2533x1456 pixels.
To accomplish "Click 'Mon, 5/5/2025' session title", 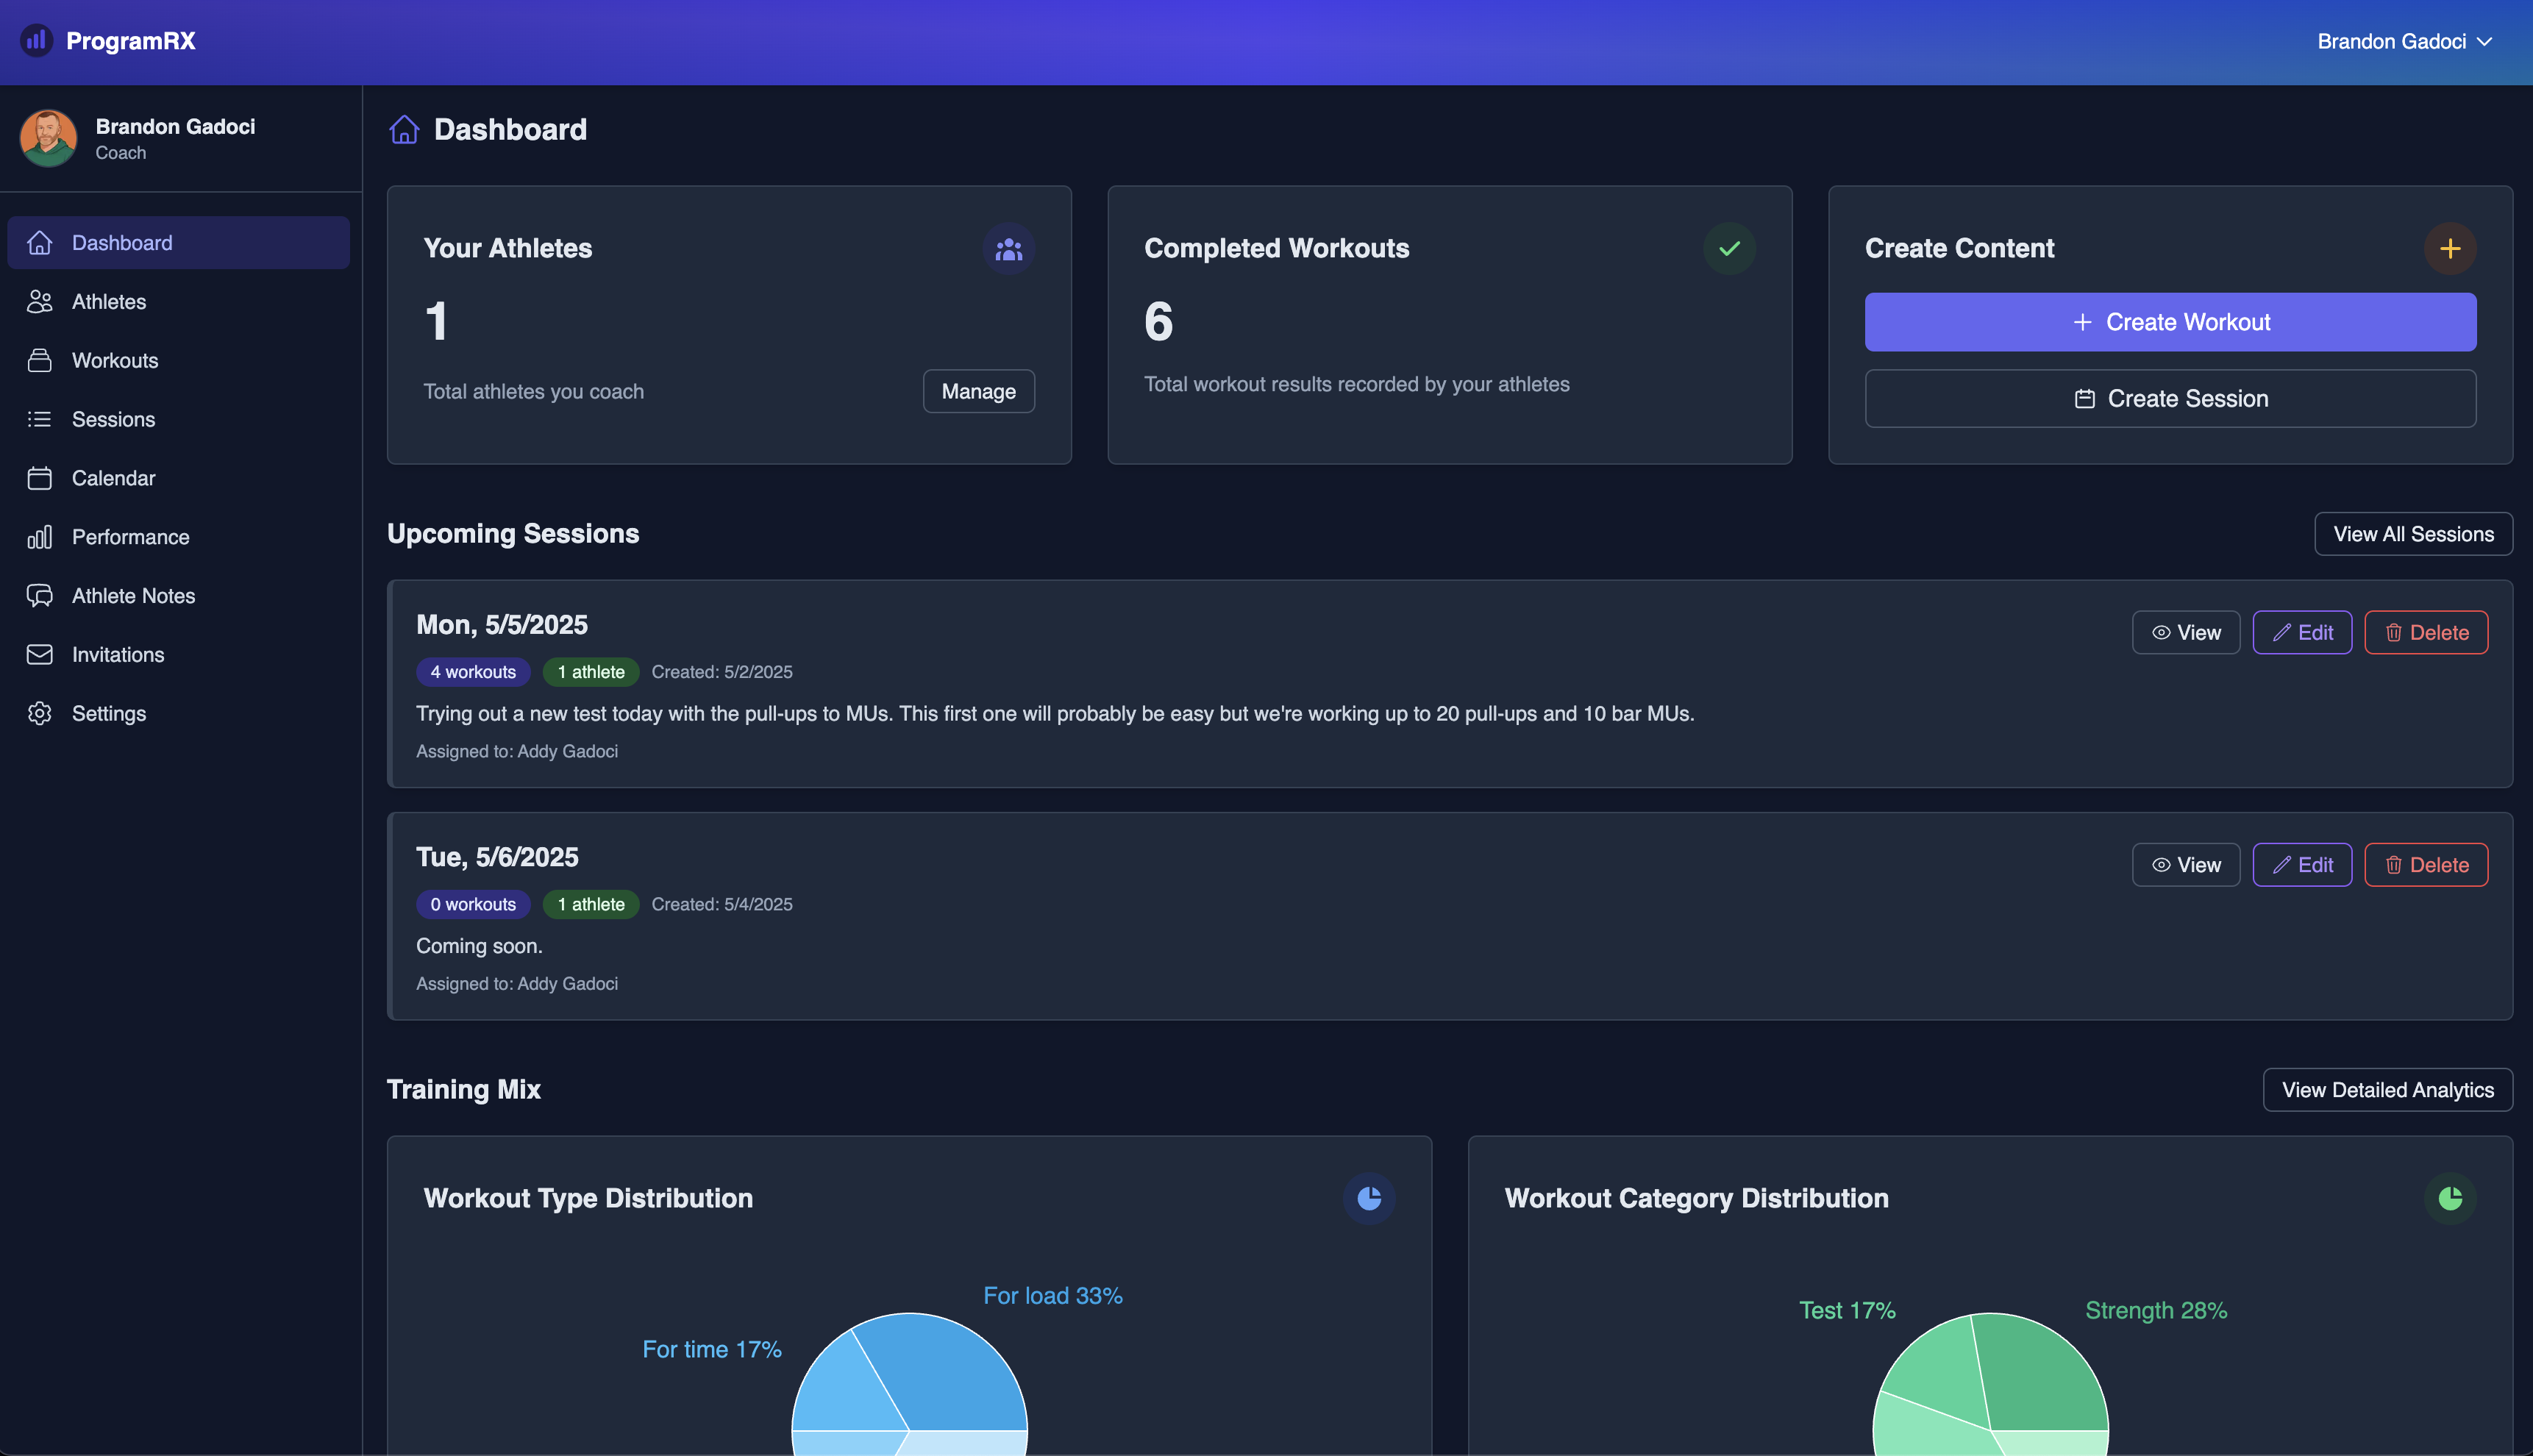I will (502, 625).
